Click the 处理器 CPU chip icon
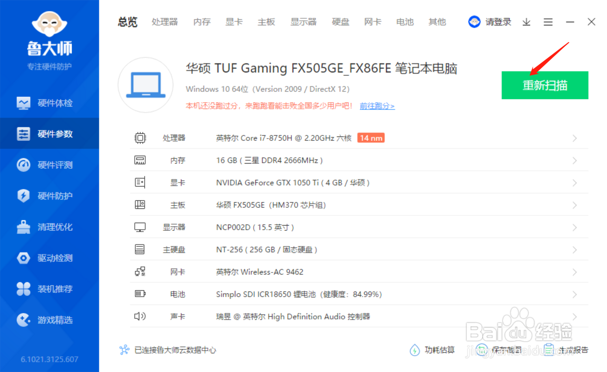Image resolution: width=607 pixels, height=372 pixels. coord(140,138)
